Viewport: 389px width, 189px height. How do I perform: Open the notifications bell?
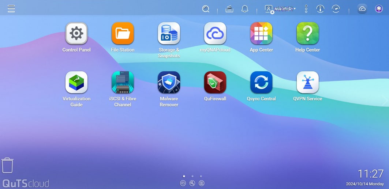(x=245, y=9)
